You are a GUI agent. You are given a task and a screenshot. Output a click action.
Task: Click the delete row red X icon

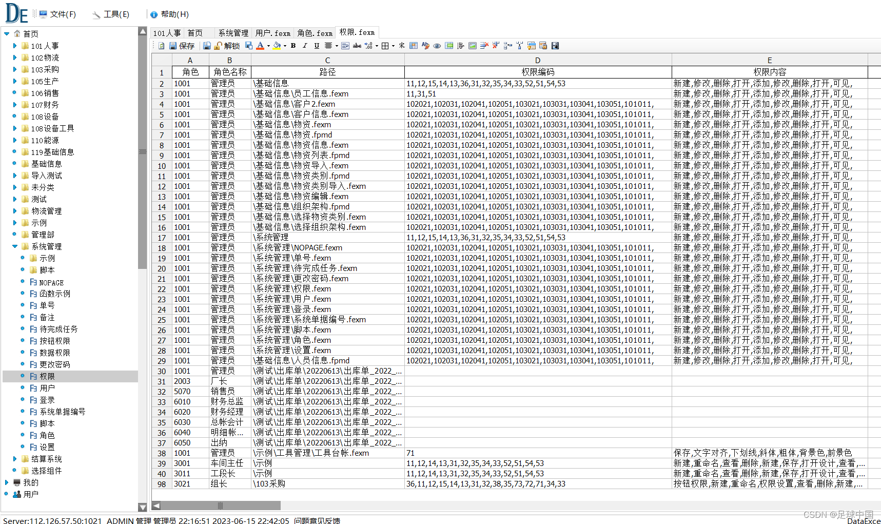click(x=484, y=46)
